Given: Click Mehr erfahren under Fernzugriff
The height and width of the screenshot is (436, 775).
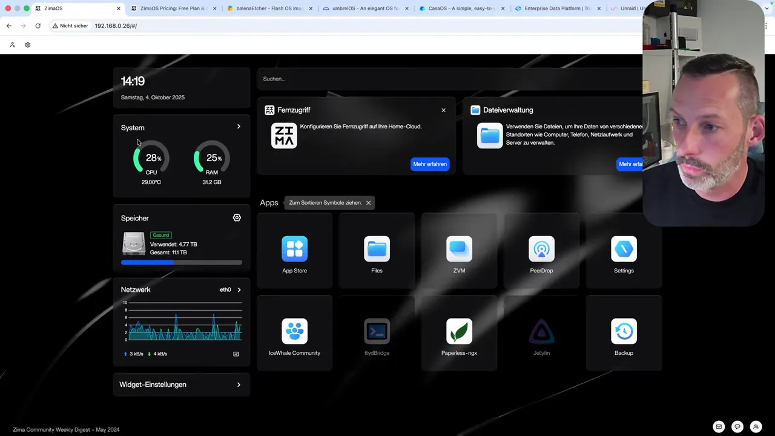Looking at the screenshot, I should click(x=430, y=163).
